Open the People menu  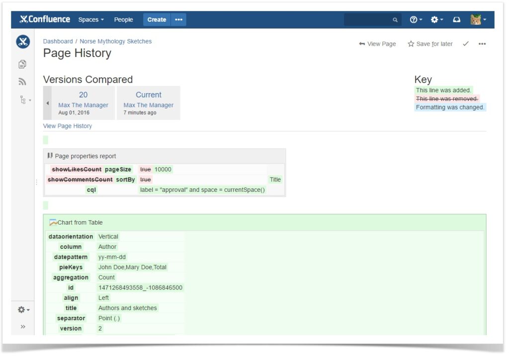[x=123, y=19]
